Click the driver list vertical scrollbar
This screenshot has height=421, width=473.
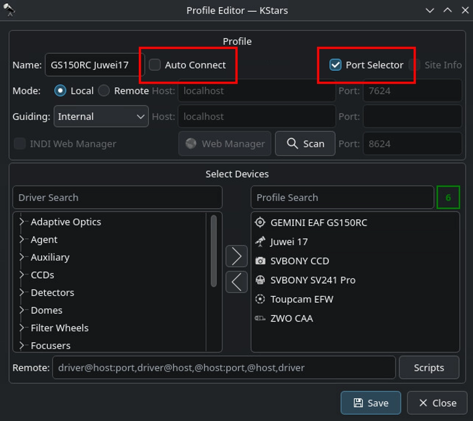tap(214, 251)
